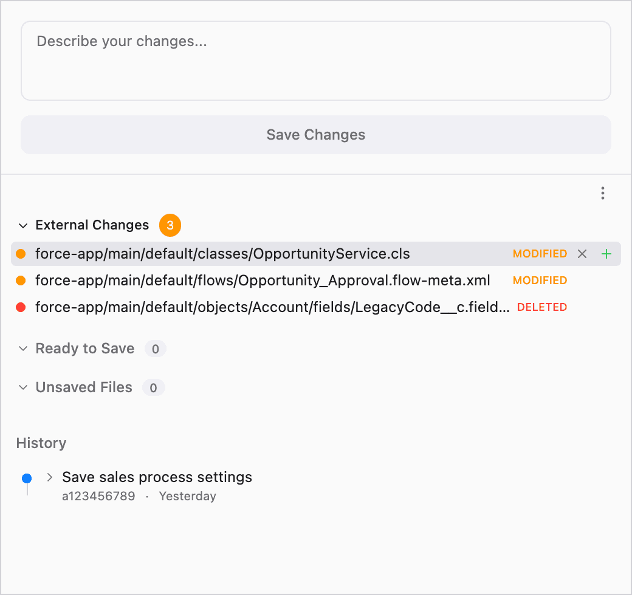This screenshot has width=632, height=595.
Task: Expand 'Save sales process settings' commit chevron
Action: (50, 477)
